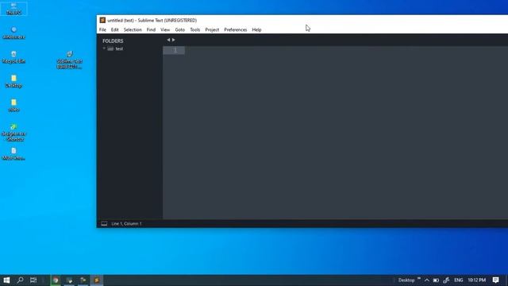Click the Sublime Text icon in title bar
This screenshot has height=286, width=508.
tap(102, 20)
